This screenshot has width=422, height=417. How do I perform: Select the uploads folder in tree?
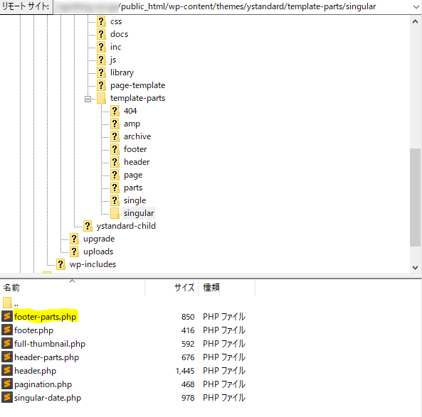tap(98, 251)
